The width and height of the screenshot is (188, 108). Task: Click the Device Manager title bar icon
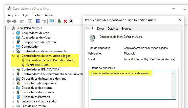(9, 9)
